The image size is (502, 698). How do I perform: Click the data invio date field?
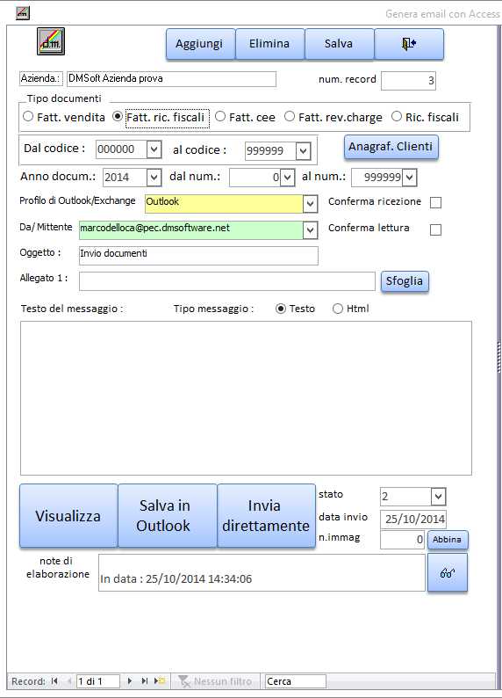413,519
